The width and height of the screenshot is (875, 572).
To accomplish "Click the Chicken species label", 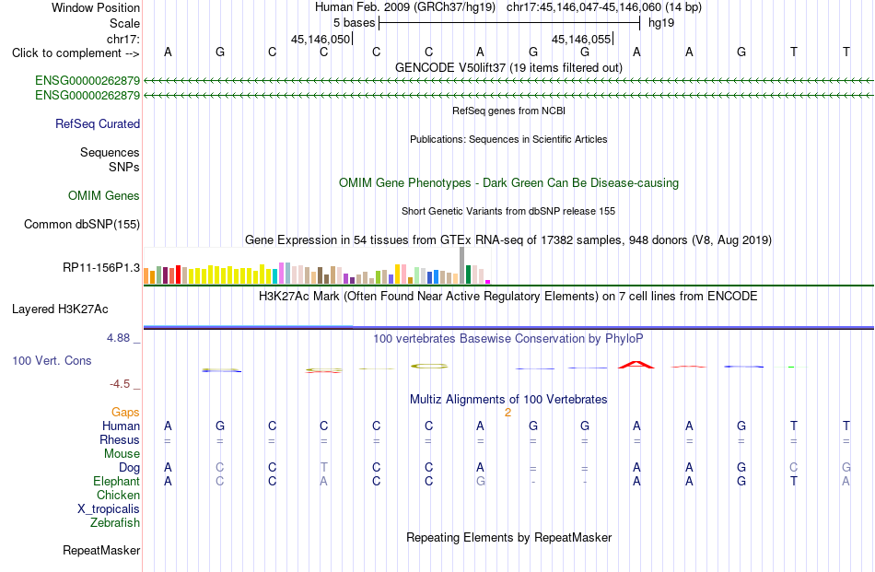I will click(118, 495).
